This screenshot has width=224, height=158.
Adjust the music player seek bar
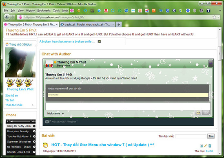click(21, 121)
